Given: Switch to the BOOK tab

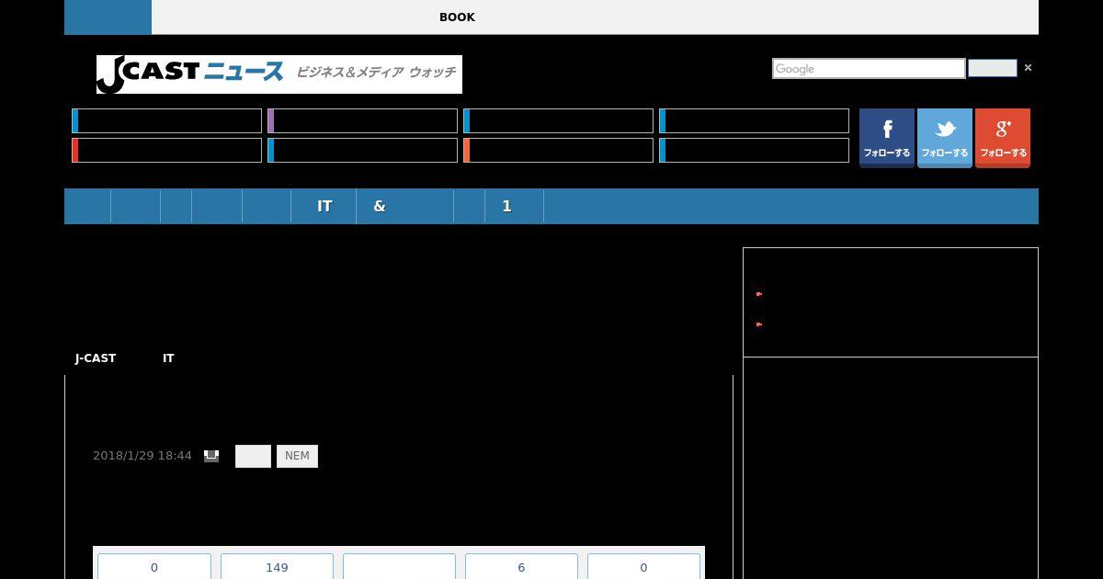Looking at the screenshot, I should (x=457, y=17).
